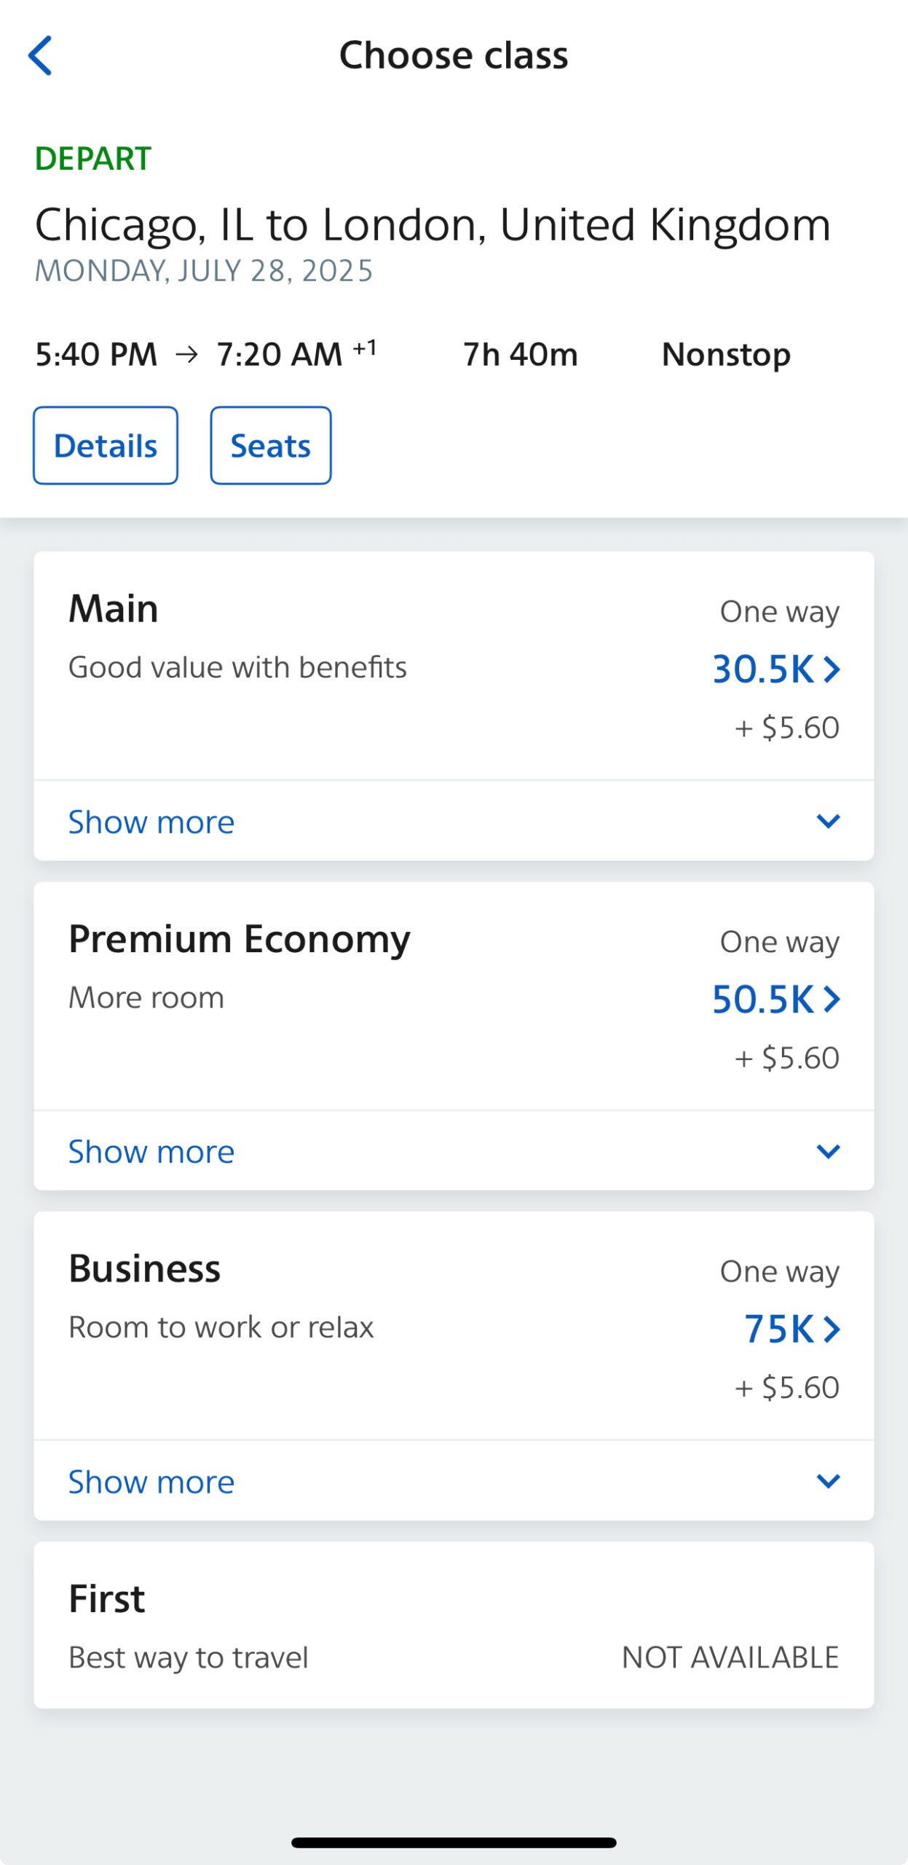Open flight Details button
908x1865 pixels.
click(106, 445)
